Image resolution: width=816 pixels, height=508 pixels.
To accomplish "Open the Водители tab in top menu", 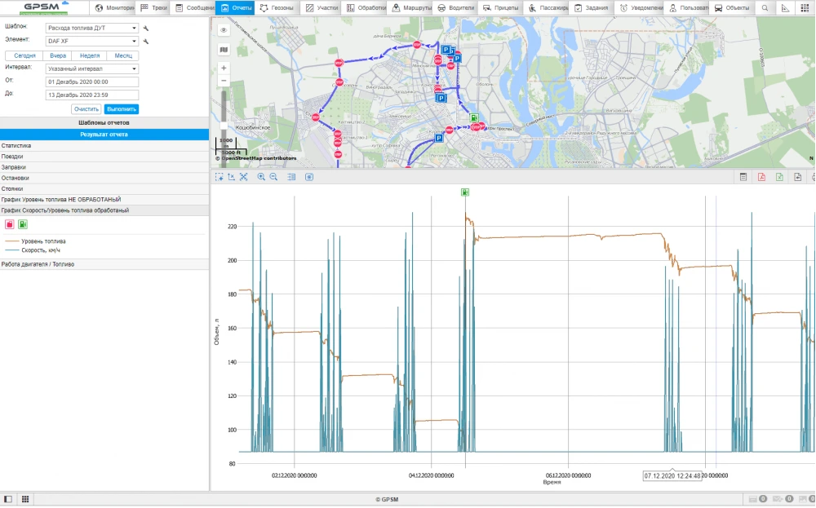I will click(455, 7).
